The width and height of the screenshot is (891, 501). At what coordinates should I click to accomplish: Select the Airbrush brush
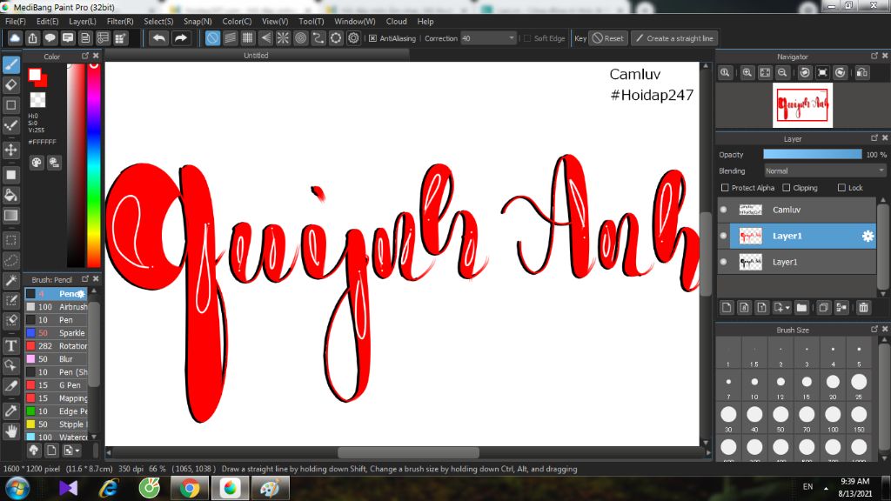57,307
